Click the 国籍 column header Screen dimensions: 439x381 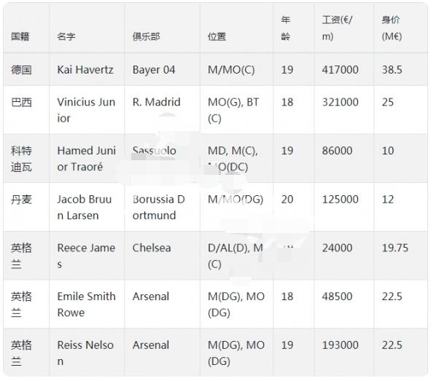(x=20, y=36)
